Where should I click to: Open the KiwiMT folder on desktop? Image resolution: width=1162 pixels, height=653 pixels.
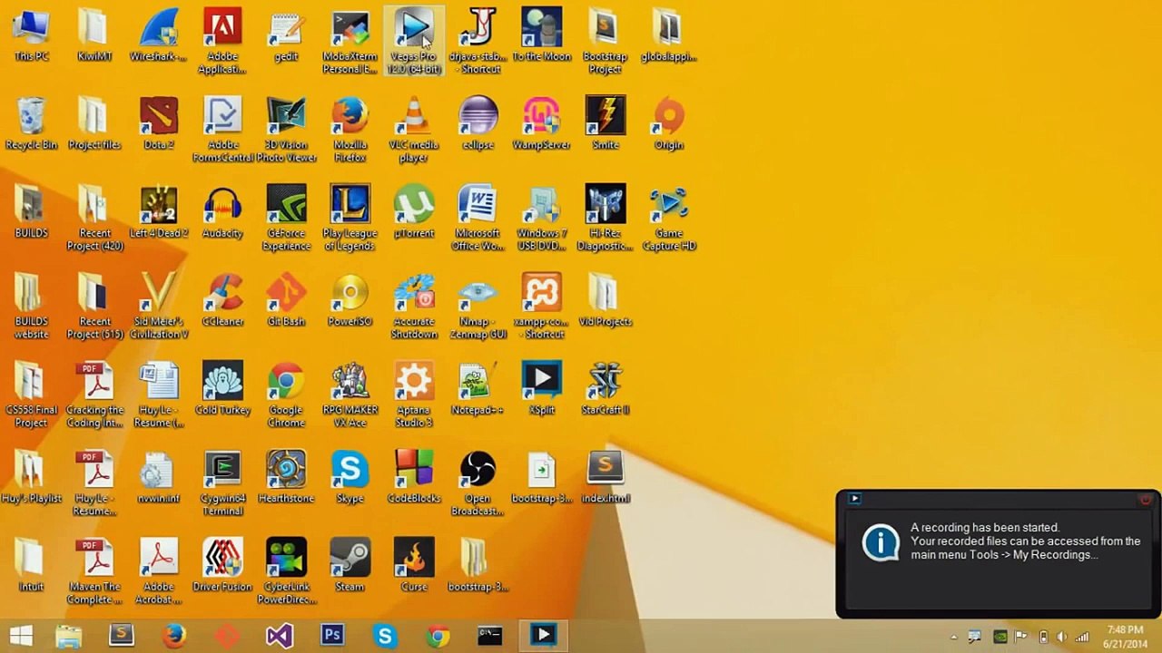click(94, 36)
